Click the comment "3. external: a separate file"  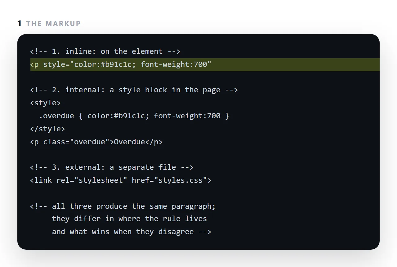point(112,167)
